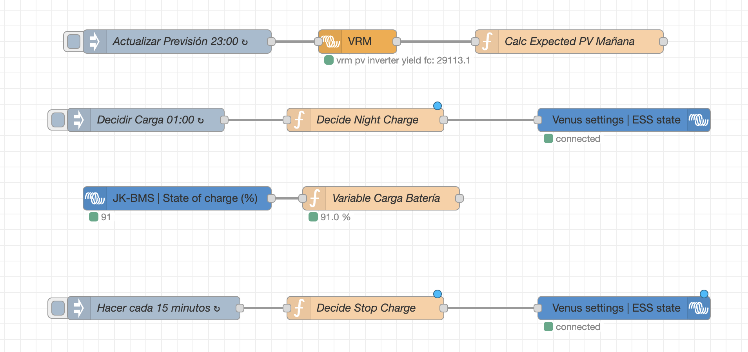The height and width of the screenshot is (352, 748).
Task: Click the input port of Calc Expected PV Mañana
Action: (475, 42)
